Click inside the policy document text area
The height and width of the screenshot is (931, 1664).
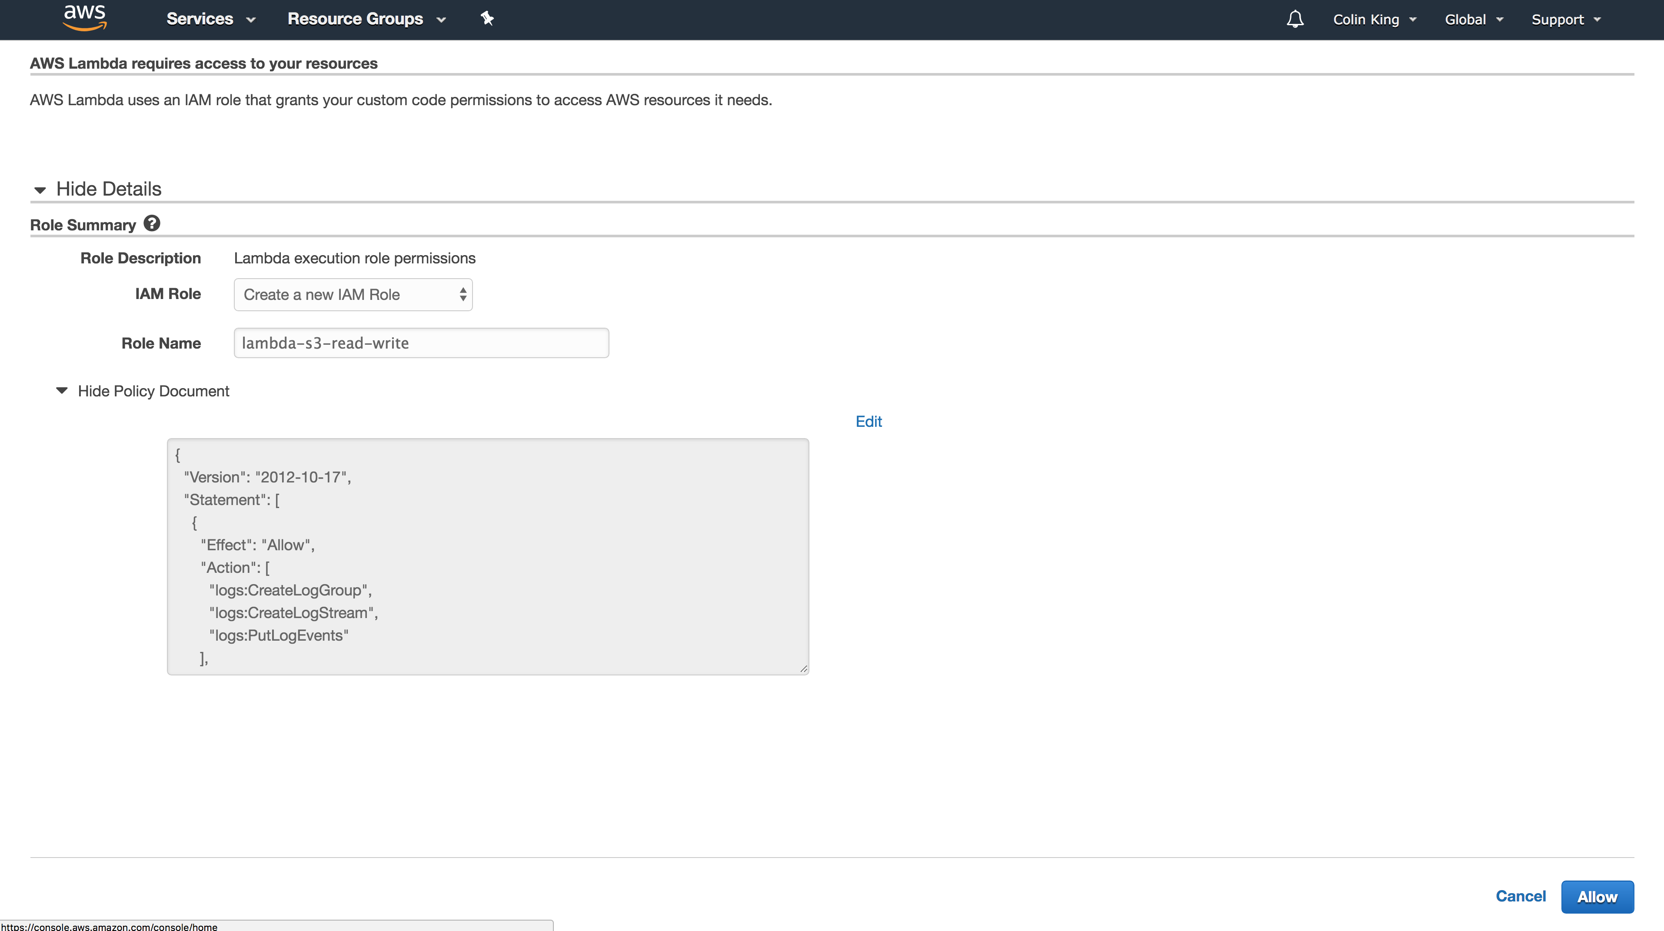pyautogui.click(x=488, y=555)
